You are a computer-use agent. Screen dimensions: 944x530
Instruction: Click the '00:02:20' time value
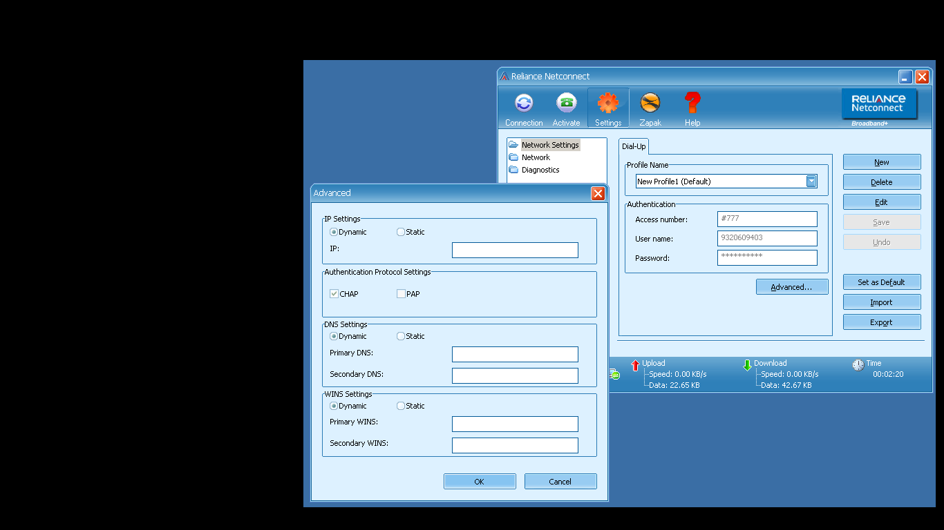(x=888, y=374)
